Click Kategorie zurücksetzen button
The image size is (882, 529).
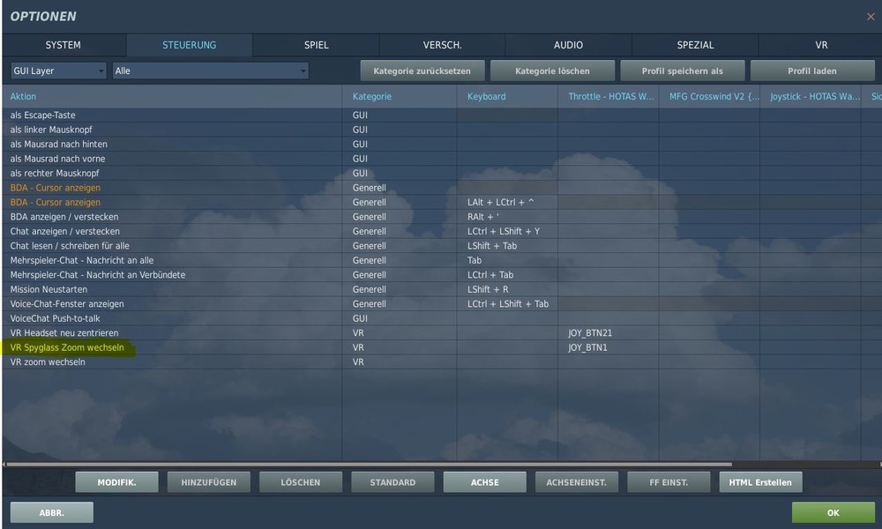[x=422, y=71]
